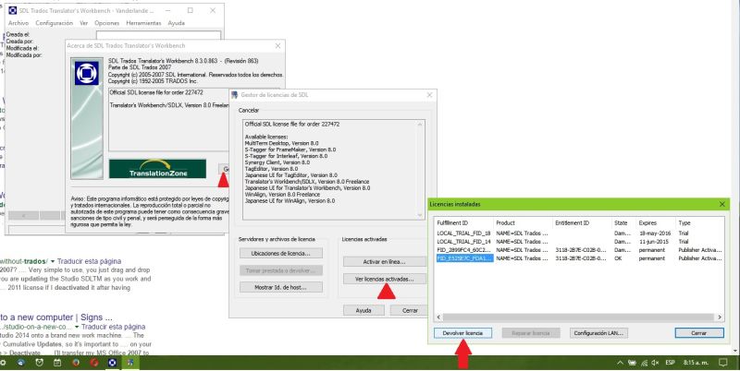Open the Herramientas menu
Image resolution: width=740 pixels, height=371 pixels.
143,23
